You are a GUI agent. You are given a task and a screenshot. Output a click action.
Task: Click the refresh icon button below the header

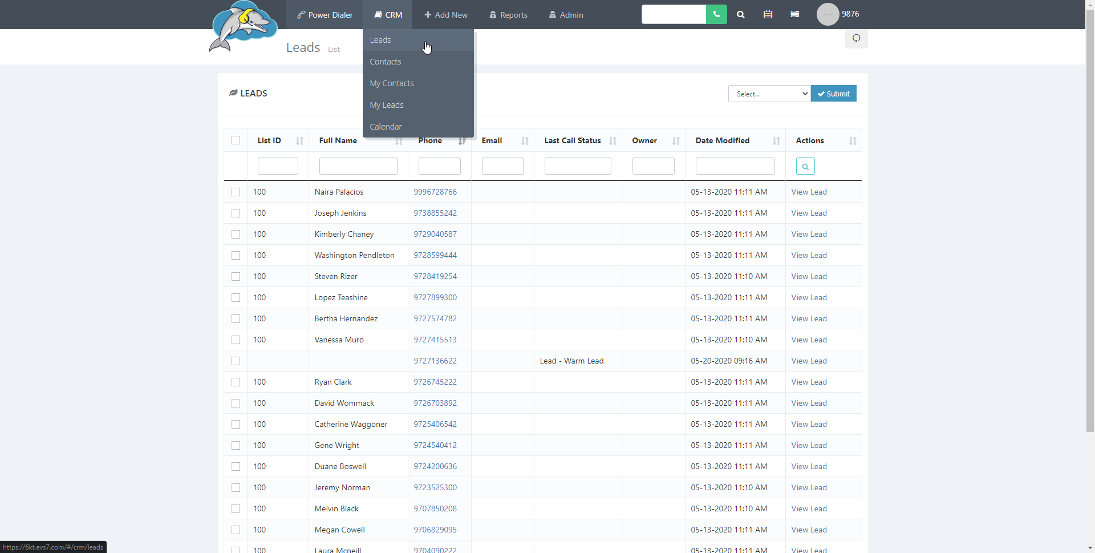(857, 38)
